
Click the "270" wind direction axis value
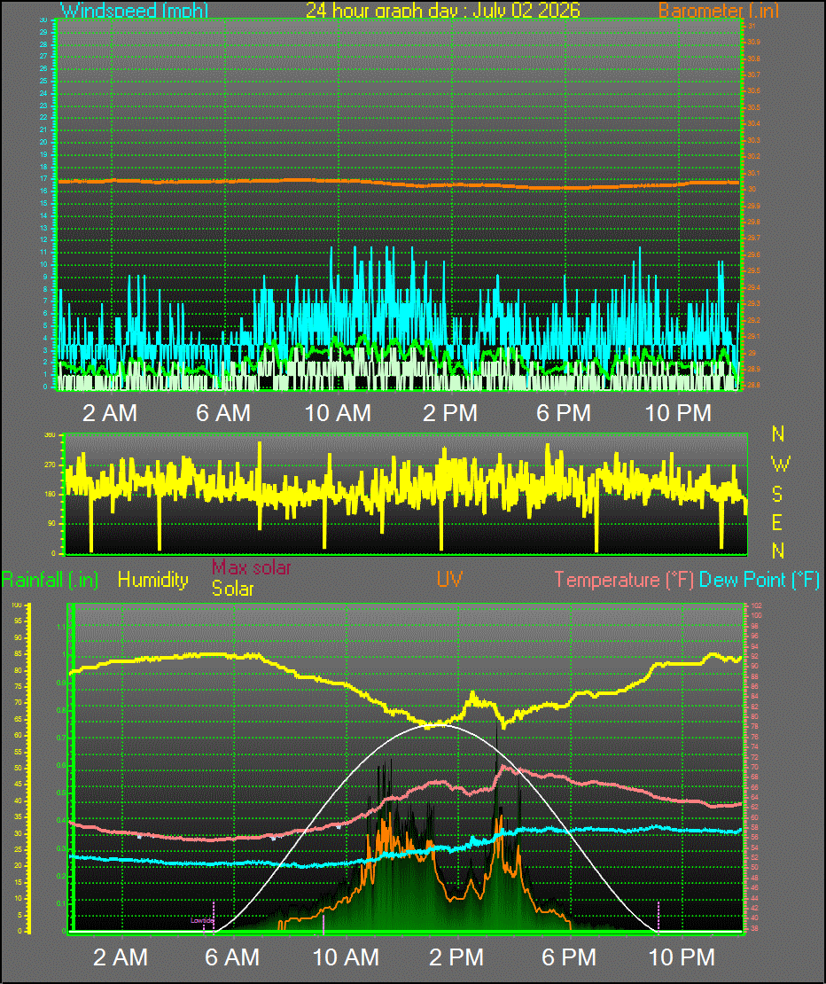(51, 465)
